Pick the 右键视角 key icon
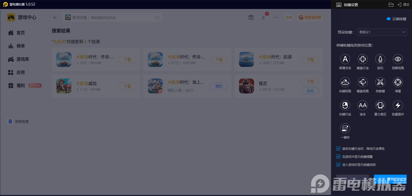 point(345,82)
